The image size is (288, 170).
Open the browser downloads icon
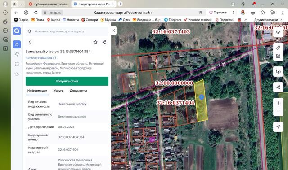pos(283,13)
